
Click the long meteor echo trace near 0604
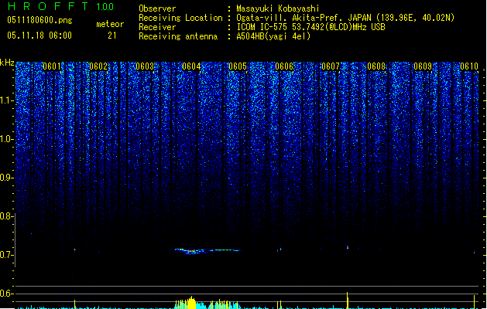pos(207,251)
